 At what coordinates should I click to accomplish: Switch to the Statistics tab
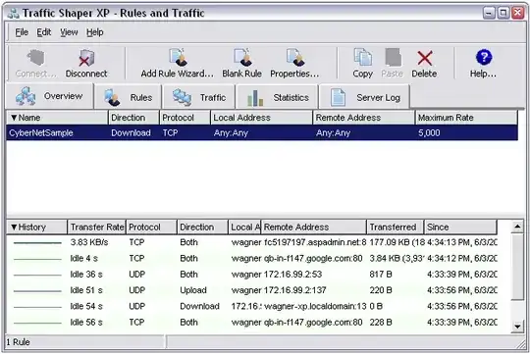pyautogui.click(x=277, y=98)
